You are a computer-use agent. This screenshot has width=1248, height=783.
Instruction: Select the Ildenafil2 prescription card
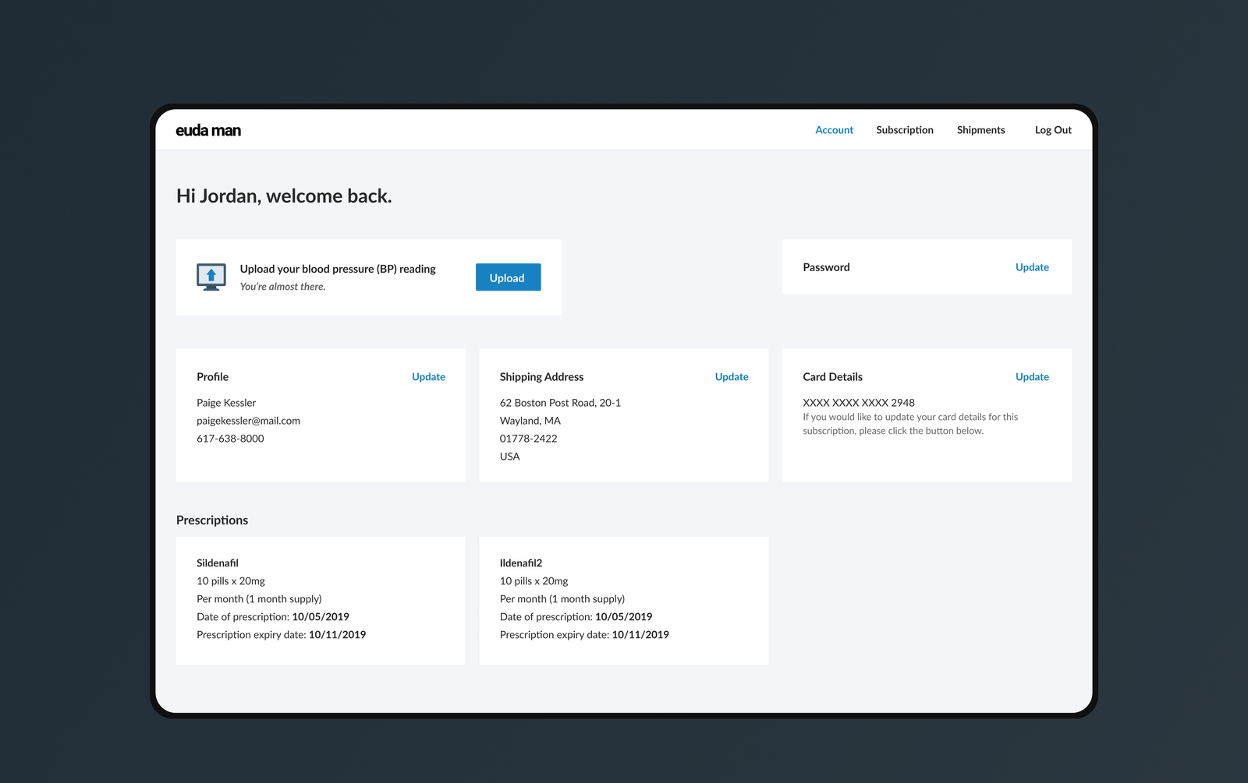click(623, 600)
